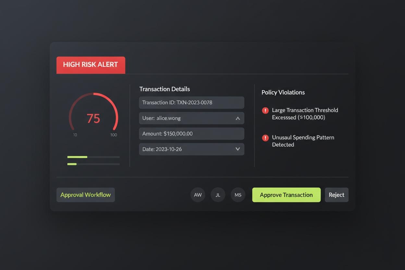This screenshot has width=405, height=270.
Task: Click the HIGH RISK ALERT tab
Action: (x=91, y=65)
